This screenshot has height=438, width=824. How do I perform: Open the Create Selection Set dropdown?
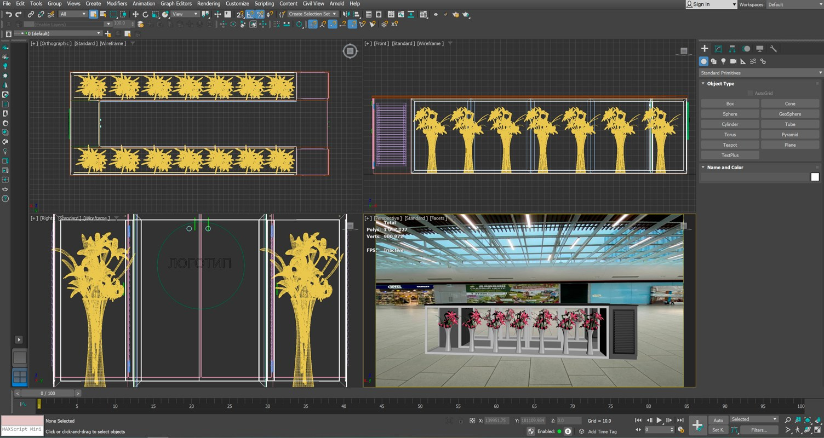tap(312, 14)
